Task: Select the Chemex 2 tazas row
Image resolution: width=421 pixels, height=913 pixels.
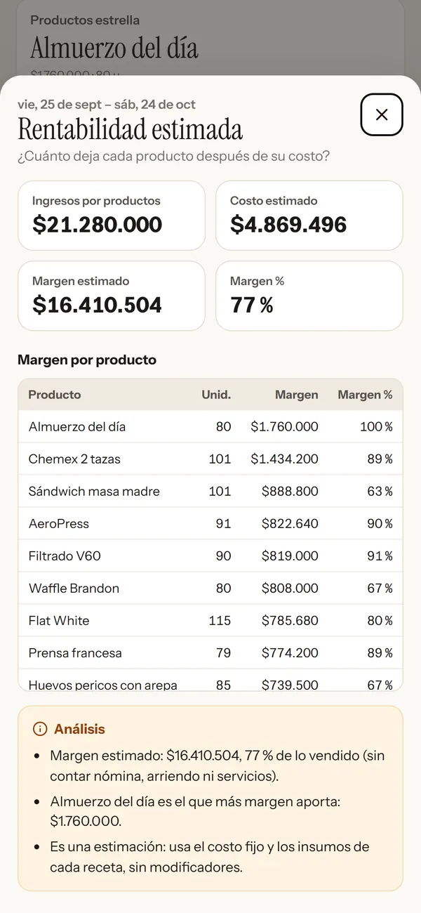Action: click(x=210, y=459)
